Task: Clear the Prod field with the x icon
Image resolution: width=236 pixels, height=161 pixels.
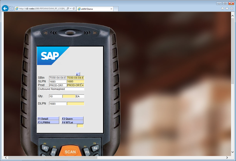Action: coord(82,85)
